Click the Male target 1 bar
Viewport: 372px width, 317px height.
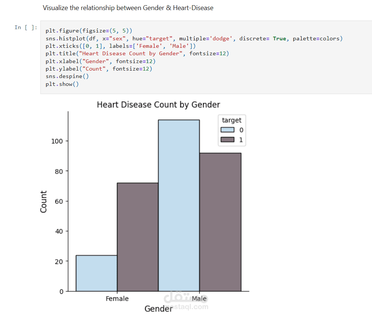click(x=220, y=222)
